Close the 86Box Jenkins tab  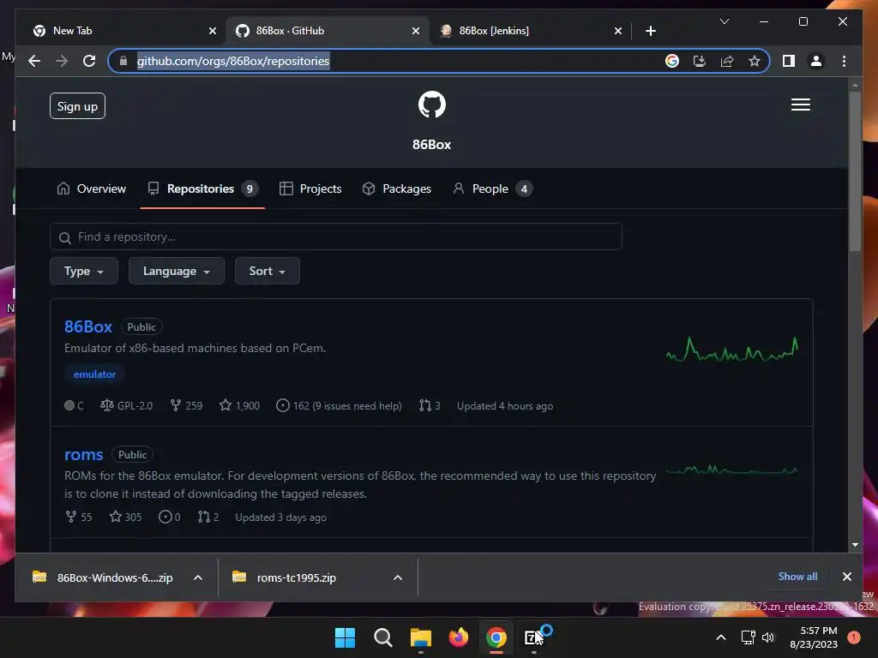(x=617, y=31)
